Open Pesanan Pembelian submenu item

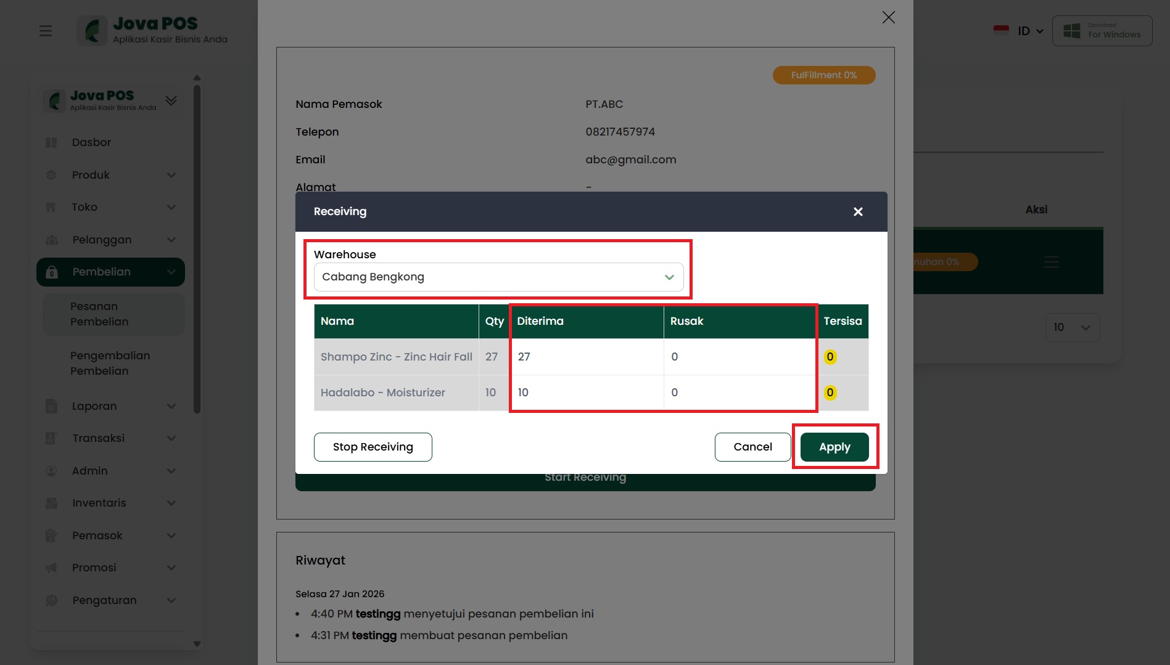[99, 314]
